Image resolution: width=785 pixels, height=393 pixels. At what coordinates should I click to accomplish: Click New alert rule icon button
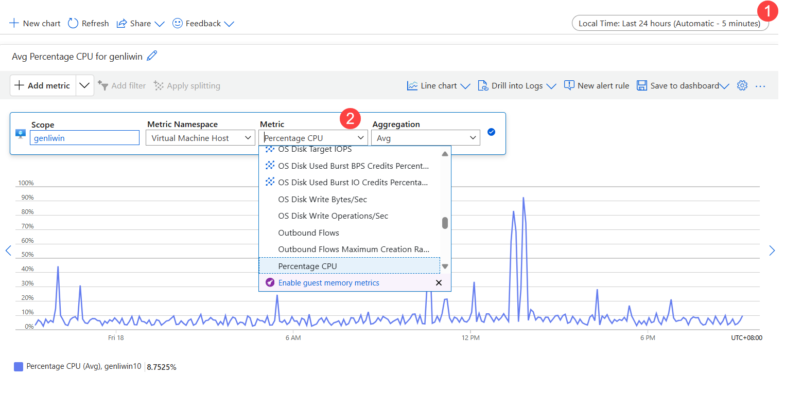[569, 86]
